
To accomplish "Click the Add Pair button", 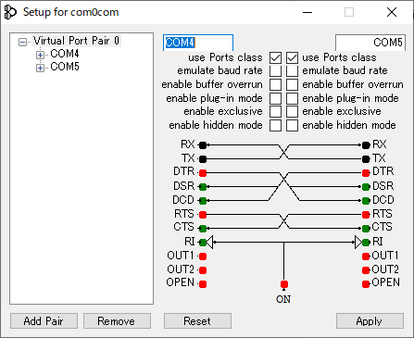I will [44, 321].
